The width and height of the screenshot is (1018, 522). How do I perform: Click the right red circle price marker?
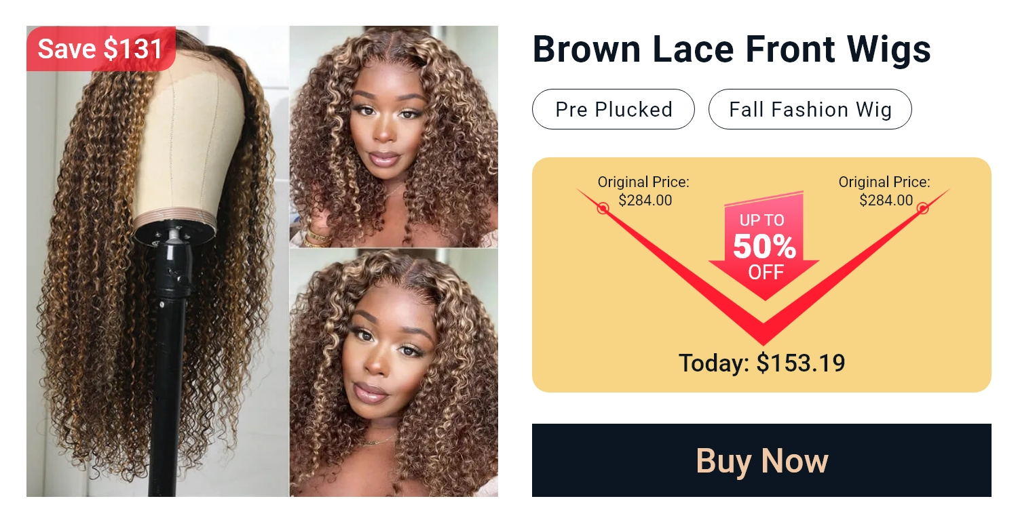coord(922,208)
